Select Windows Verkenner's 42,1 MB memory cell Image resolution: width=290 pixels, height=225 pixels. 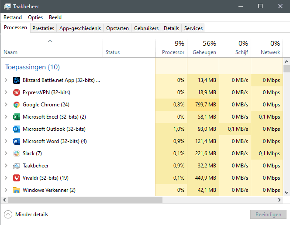click(x=203, y=190)
